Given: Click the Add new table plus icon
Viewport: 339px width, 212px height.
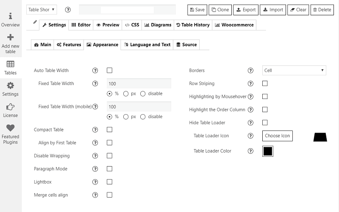Looking at the screenshot, I should (x=11, y=37).
